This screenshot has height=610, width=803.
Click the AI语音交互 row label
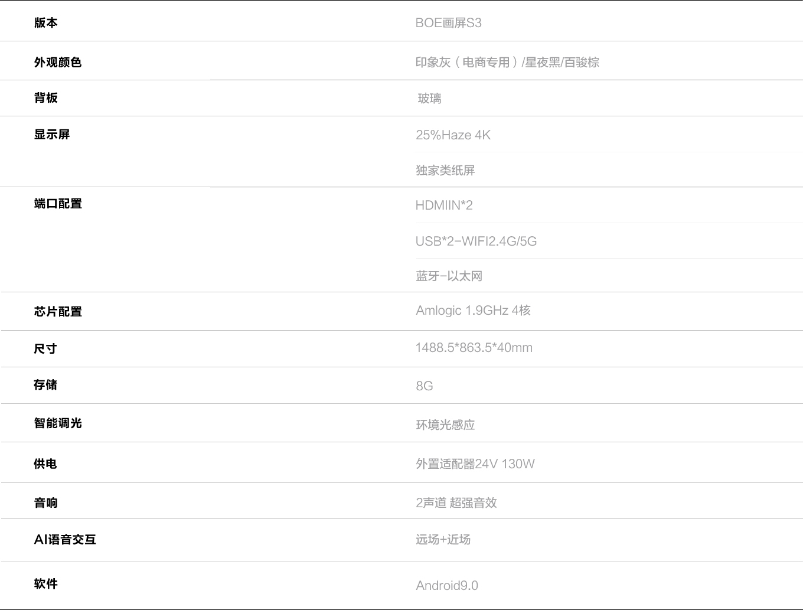pos(65,540)
